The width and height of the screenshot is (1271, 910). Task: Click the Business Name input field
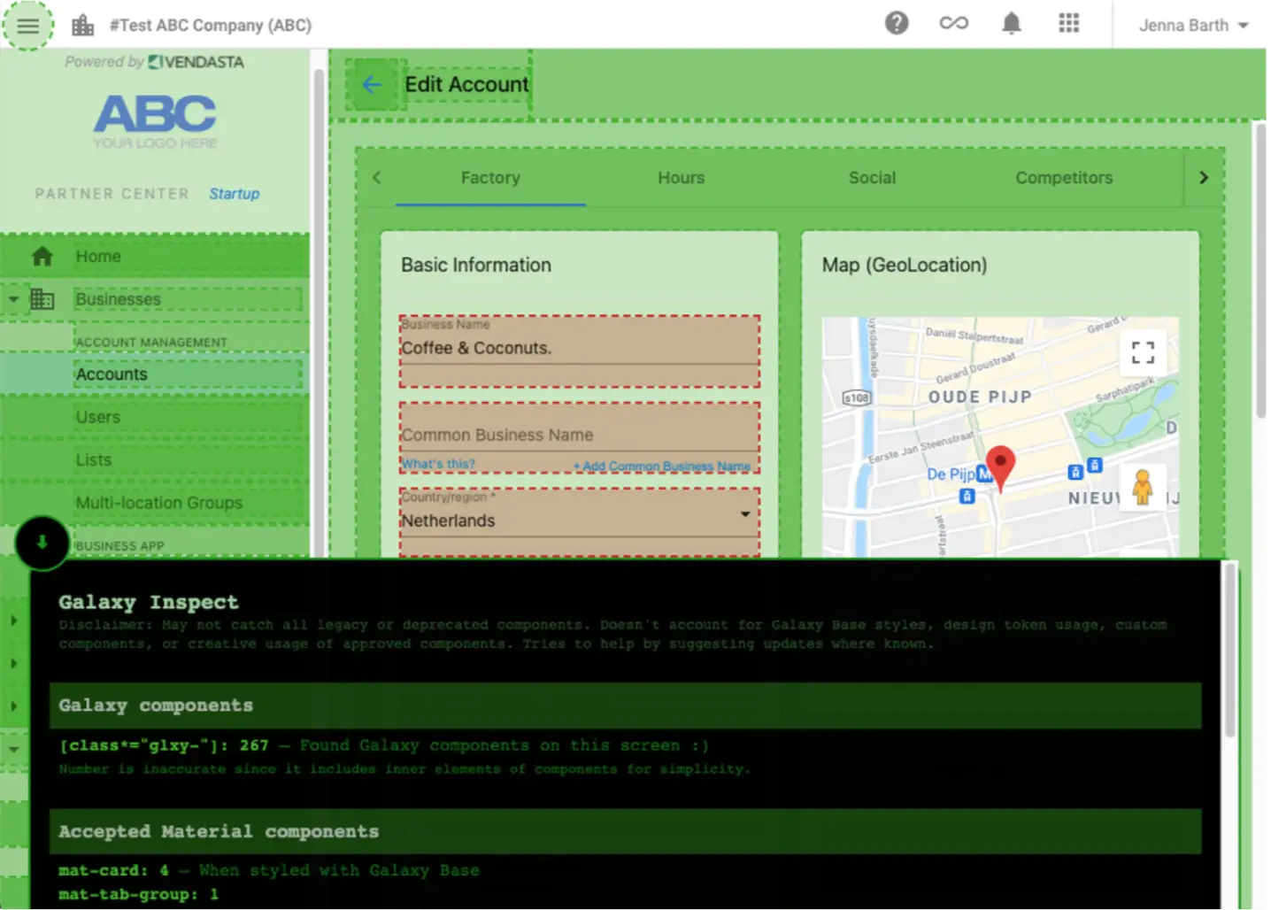(579, 348)
